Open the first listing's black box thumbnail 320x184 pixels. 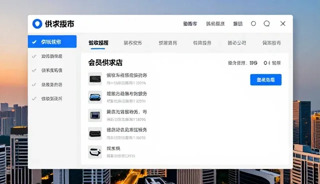95,78
